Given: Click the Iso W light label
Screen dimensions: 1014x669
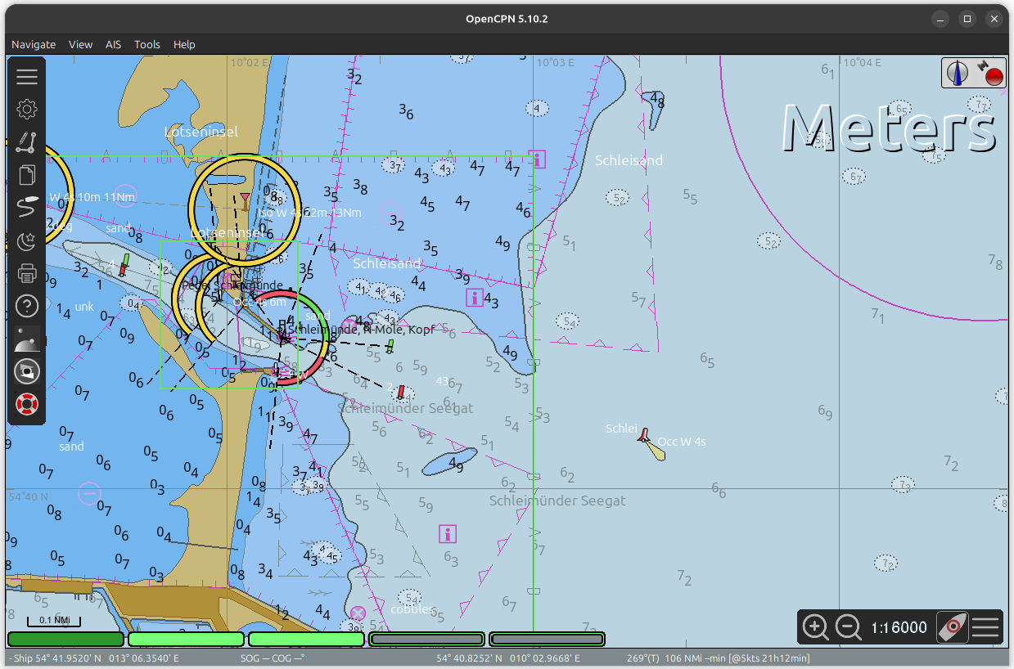Looking at the screenshot, I should [309, 213].
